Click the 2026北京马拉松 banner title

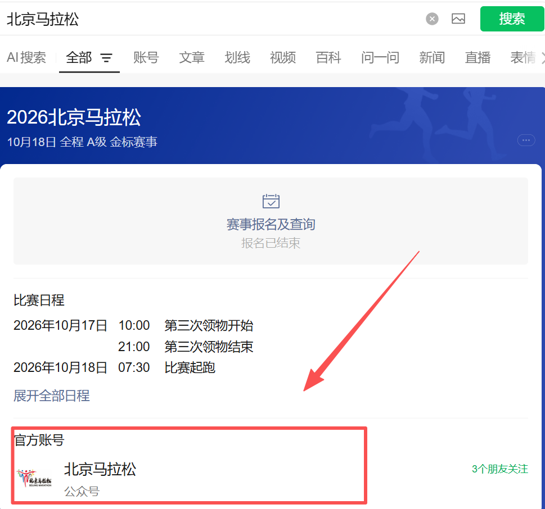pyautogui.click(x=74, y=117)
